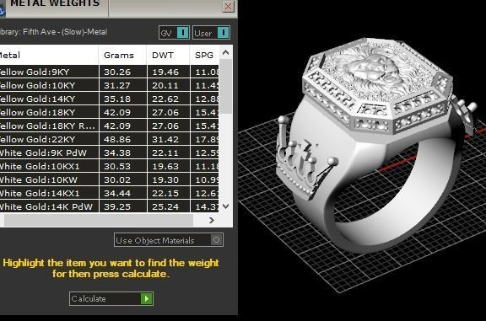The width and height of the screenshot is (486, 321).
Task: Click the 30.53 grams value
Action: [117, 166]
